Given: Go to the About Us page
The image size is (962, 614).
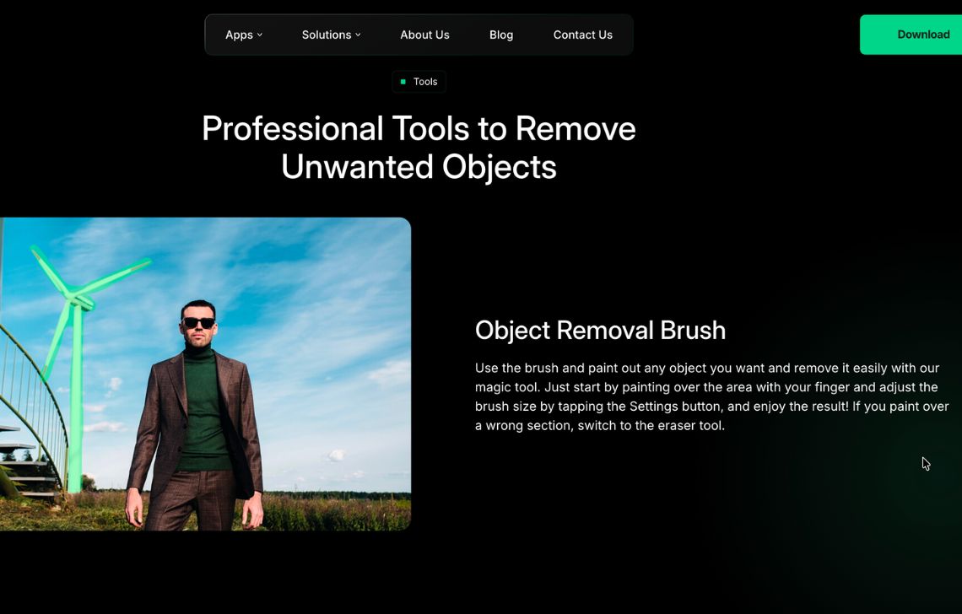Looking at the screenshot, I should point(424,35).
